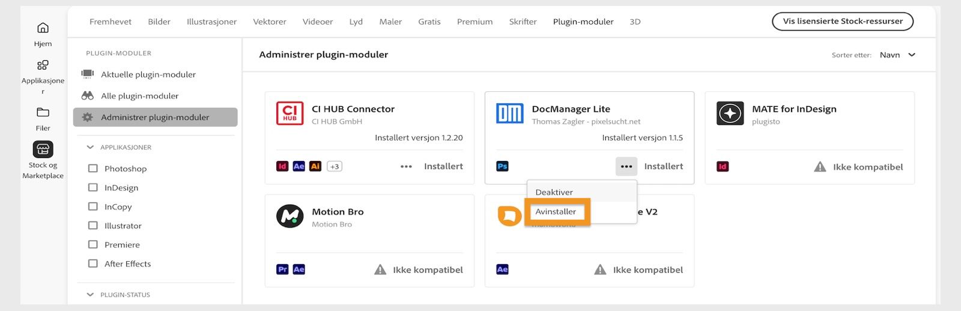The image size is (961, 311).
Task: Switch to the Gratis tab
Action: (429, 22)
